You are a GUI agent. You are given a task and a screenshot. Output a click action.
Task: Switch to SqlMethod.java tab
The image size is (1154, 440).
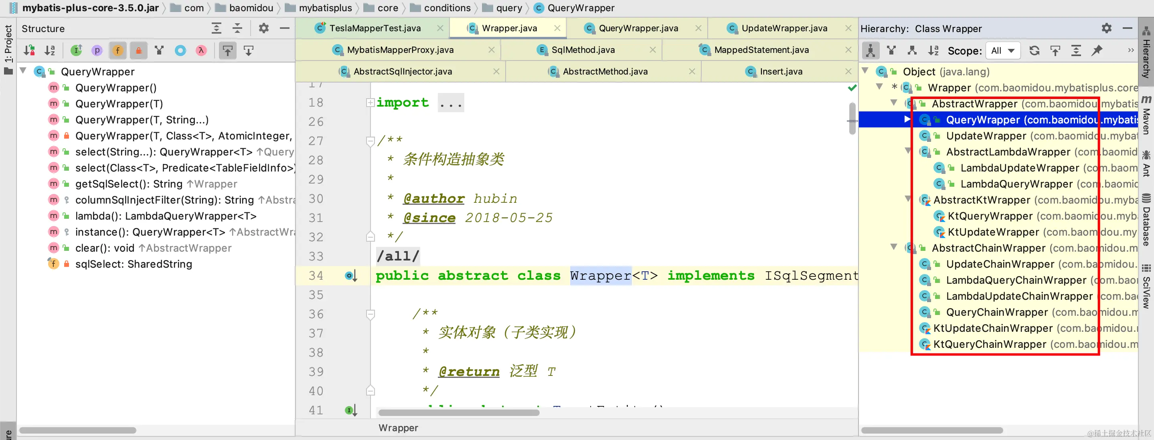coord(583,50)
